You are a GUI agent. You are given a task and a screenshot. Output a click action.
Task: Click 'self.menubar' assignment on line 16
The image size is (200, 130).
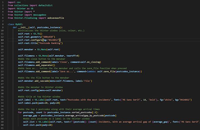pos(26,50)
